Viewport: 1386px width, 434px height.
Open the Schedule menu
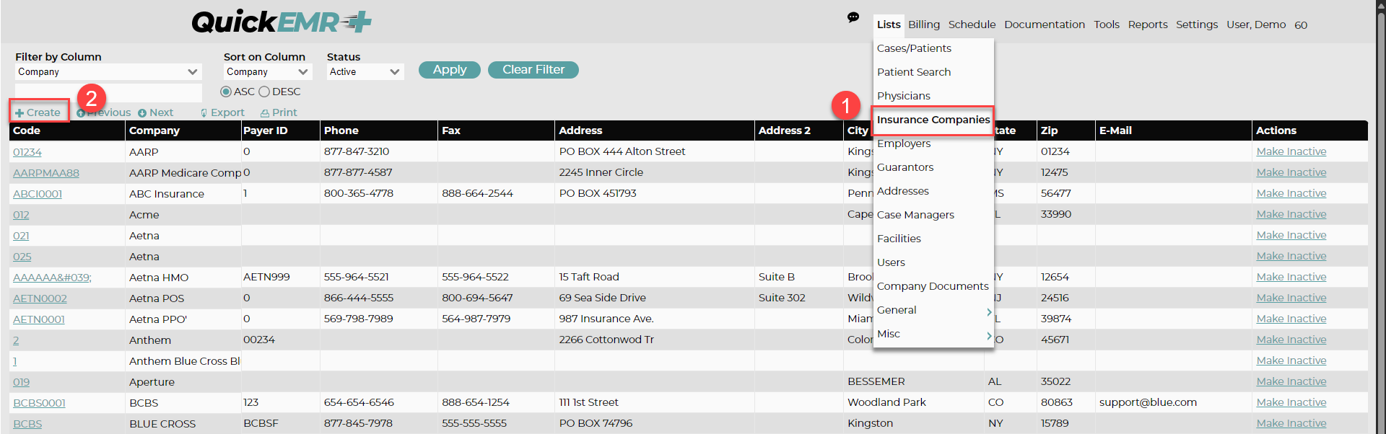click(972, 25)
